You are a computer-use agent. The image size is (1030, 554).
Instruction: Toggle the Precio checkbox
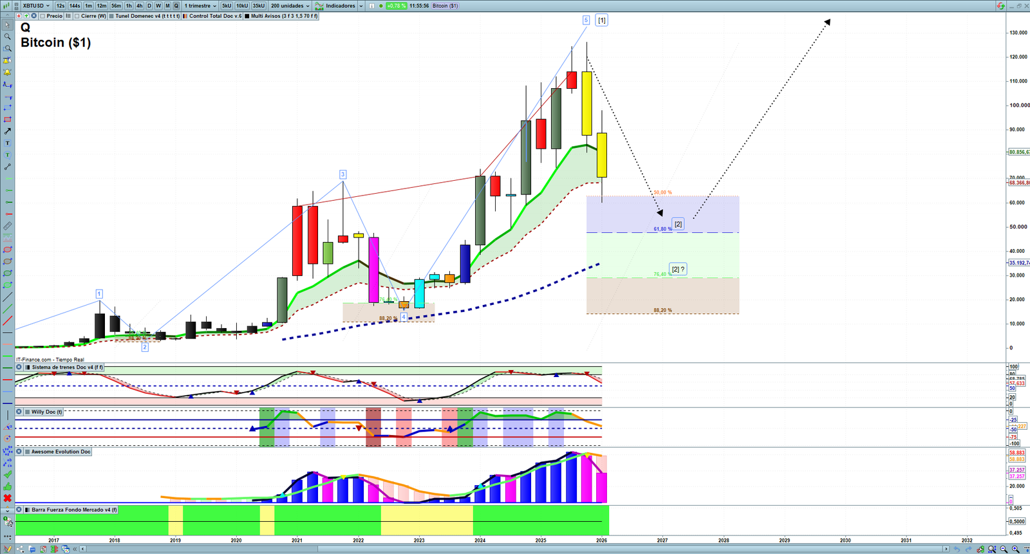point(42,16)
